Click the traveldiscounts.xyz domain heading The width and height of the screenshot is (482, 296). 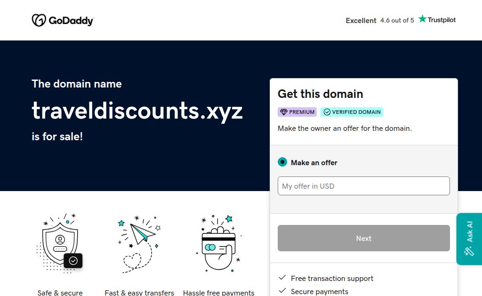click(x=137, y=111)
